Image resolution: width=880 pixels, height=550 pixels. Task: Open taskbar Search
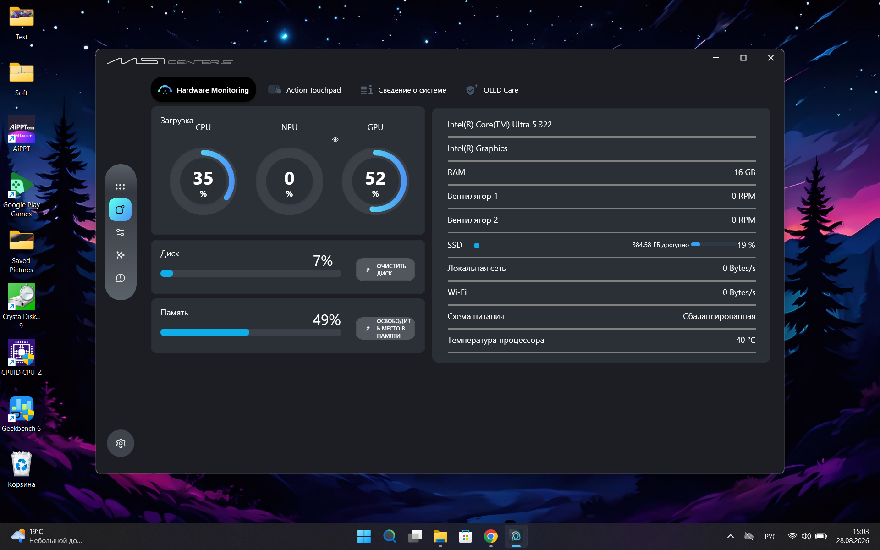pos(390,536)
